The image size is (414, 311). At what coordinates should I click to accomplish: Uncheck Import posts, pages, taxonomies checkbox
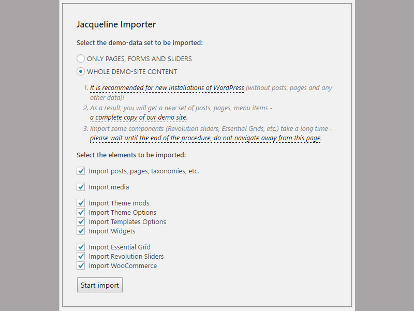point(81,171)
